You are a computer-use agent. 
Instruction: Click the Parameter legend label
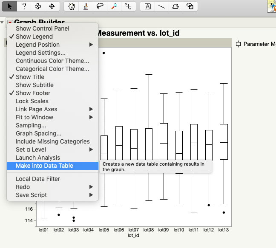[x=259, y=44]
